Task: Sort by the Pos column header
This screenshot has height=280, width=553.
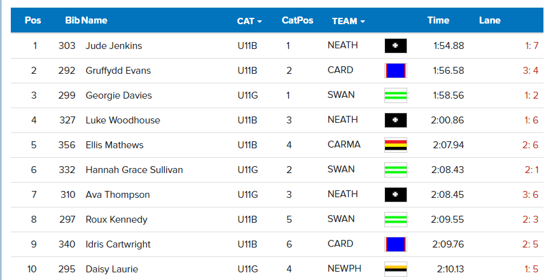Action: point(33,20)
